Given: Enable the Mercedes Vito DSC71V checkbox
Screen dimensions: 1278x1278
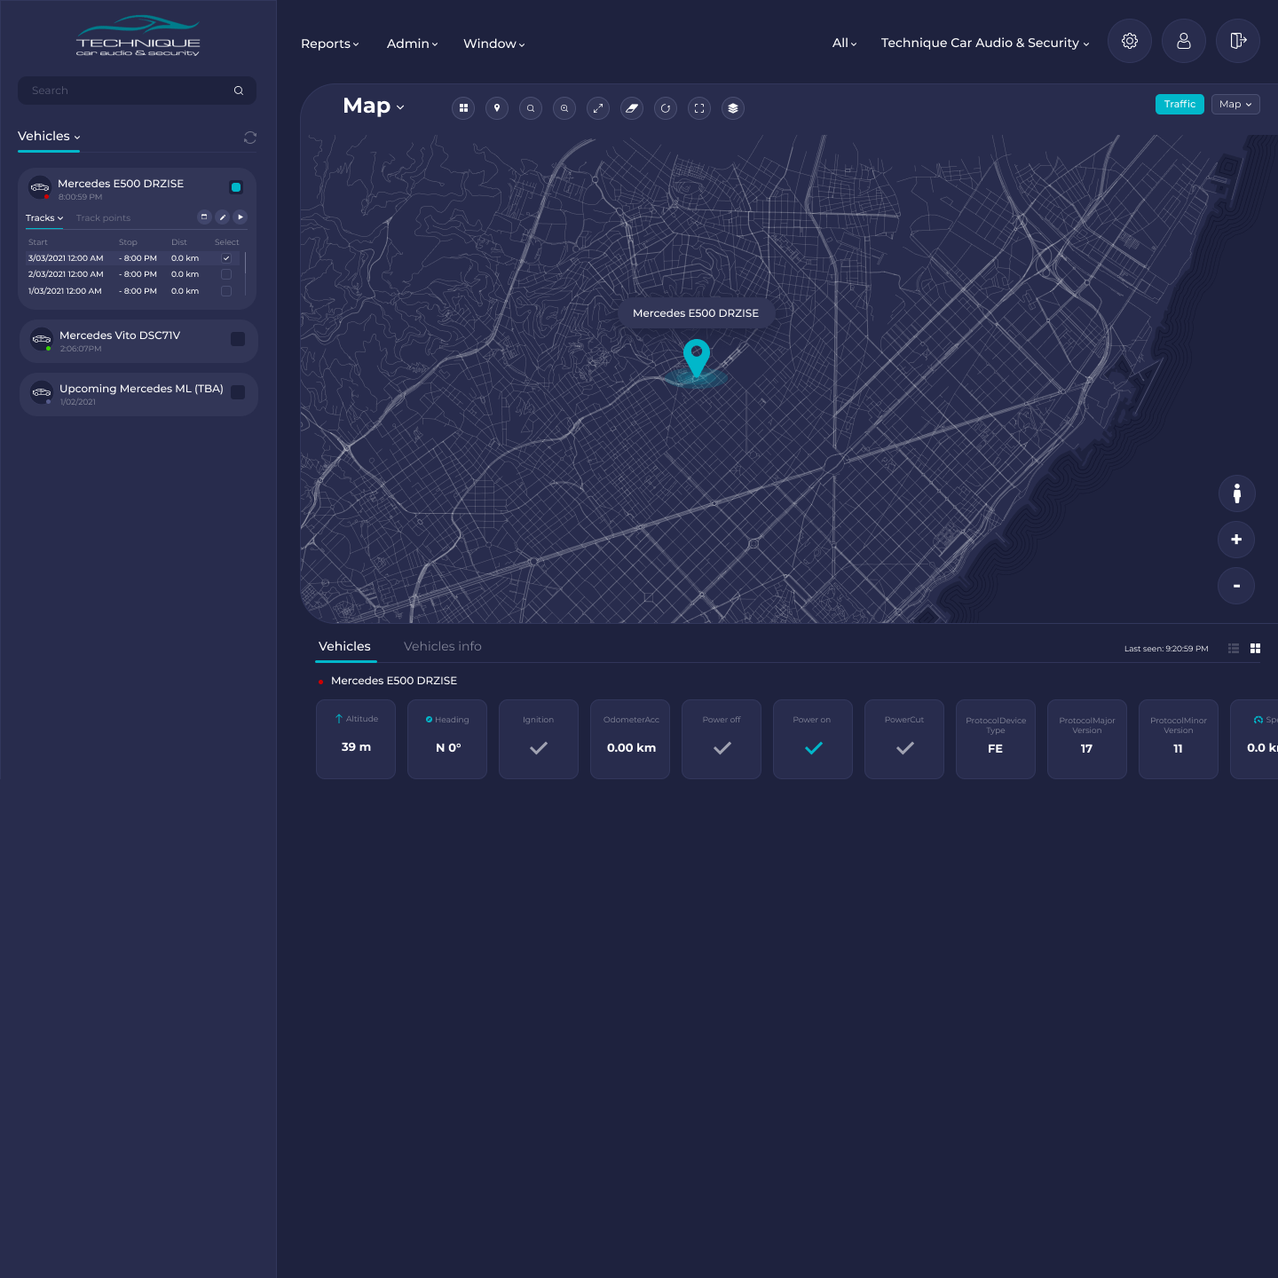Looking at the screenshot, I should coord(238,339).
